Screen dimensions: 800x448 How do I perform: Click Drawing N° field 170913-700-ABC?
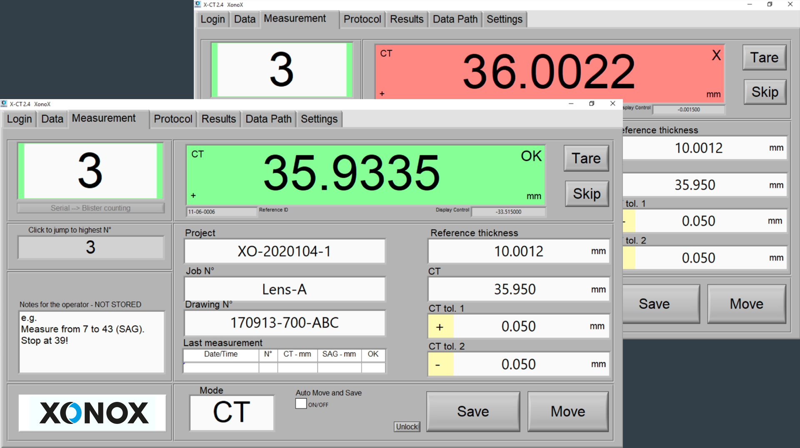pyautogui.click(x=285, y=323)
